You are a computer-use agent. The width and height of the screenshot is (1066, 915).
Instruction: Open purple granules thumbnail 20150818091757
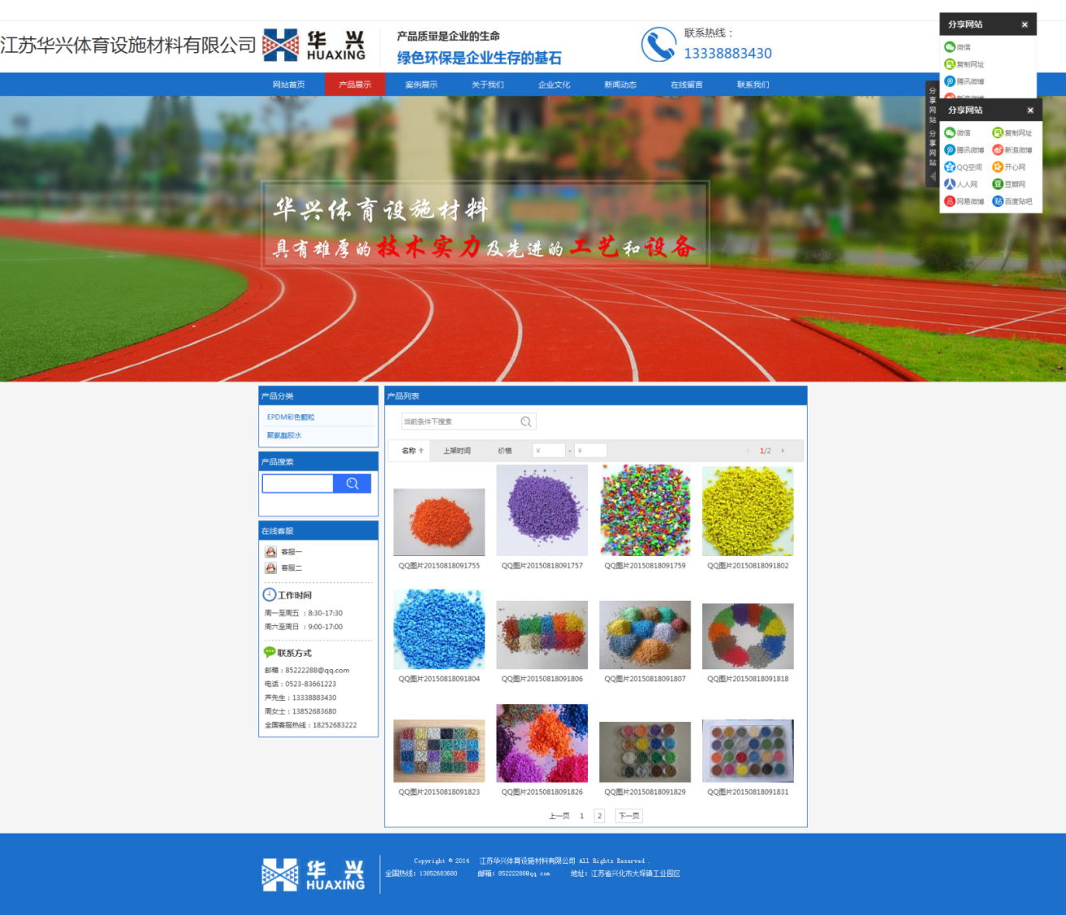[x=542, y=511]
